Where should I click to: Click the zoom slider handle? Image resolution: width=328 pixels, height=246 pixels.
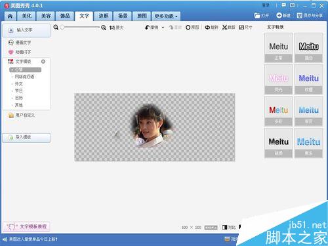(62, 28)
